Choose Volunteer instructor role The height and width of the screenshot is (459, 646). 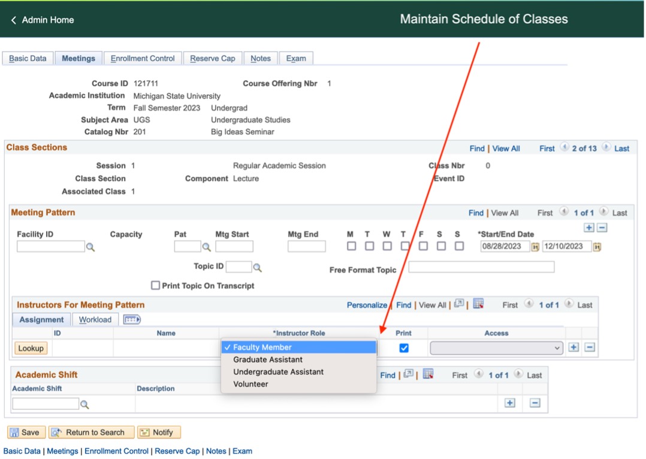click(298, 384)
